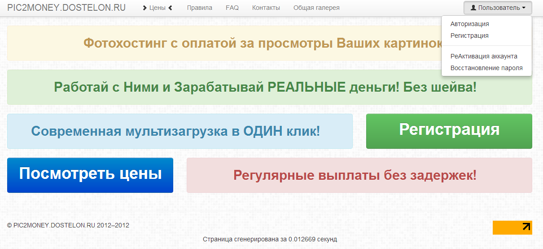Viewport: 543px width, 249px height.
Task: Open the Контакты page in the navbar
Action: [x=266, y=8]
